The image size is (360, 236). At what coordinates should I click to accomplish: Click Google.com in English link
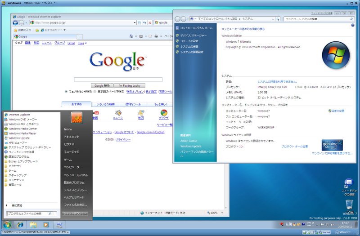pyautogui.click(x=150, y=132)
